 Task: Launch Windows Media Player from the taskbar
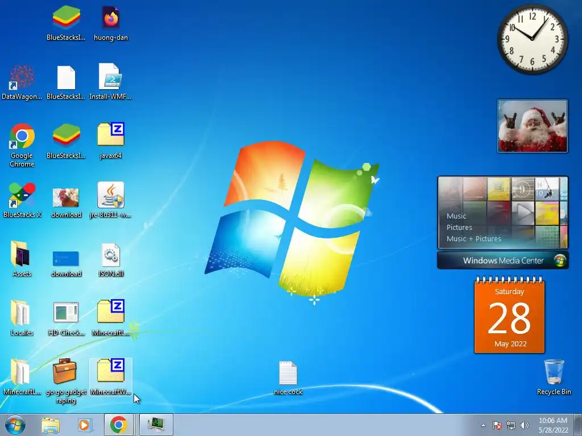84,425
